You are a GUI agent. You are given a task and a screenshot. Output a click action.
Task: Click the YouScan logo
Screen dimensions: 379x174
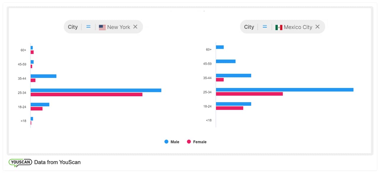tap(20, 162)
